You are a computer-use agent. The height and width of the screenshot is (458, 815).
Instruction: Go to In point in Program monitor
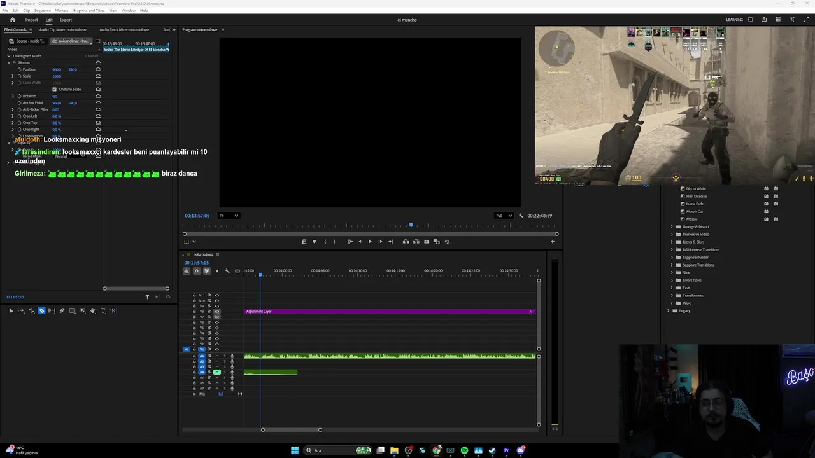click(350, 242)
